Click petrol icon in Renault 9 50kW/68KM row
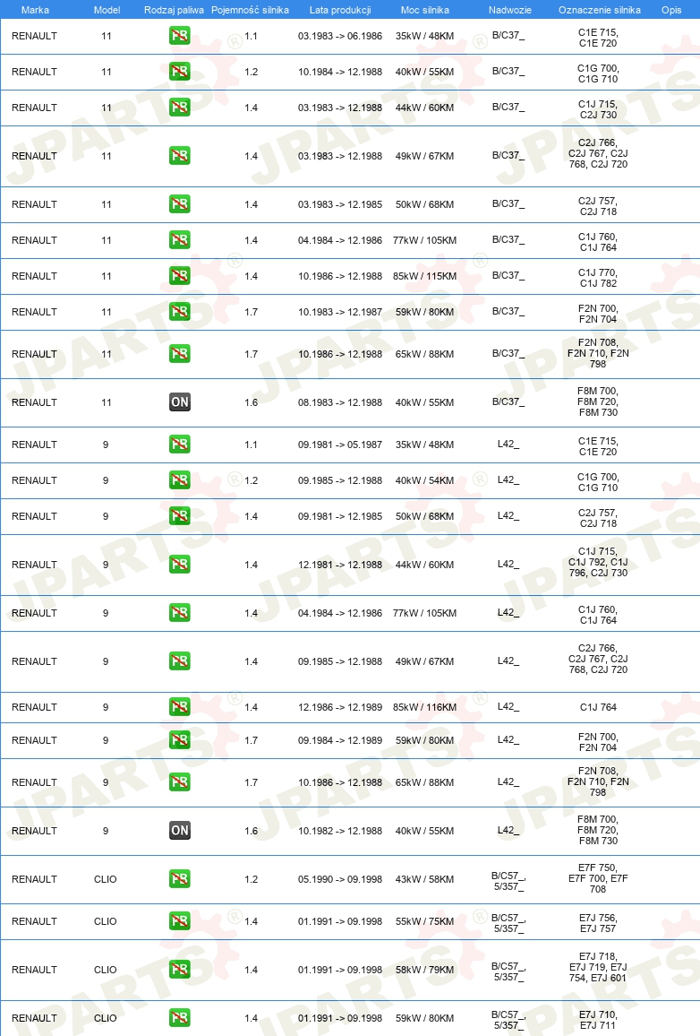The width and height of the screenshot is (700, 1036). pyautogui.click(x=179, y=515)
